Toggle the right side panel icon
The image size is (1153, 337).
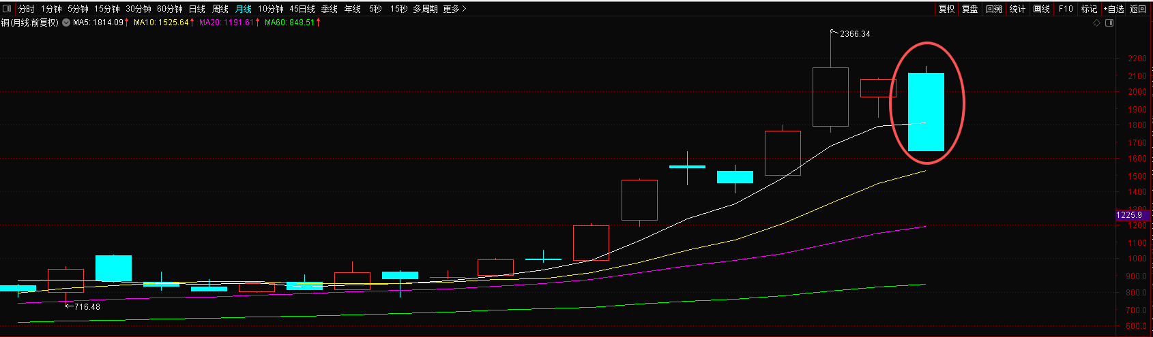1109,22
